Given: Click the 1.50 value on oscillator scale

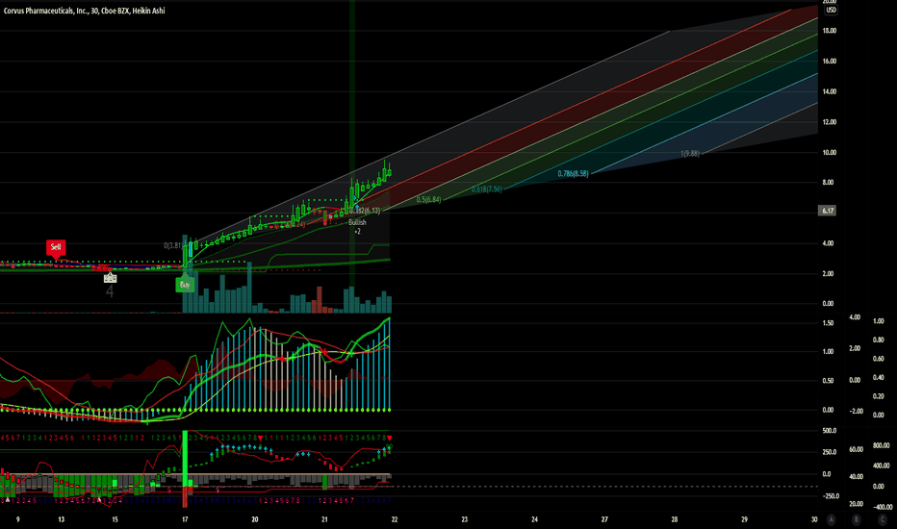Looking at the screenshot, I should click(x=828, y=323).
